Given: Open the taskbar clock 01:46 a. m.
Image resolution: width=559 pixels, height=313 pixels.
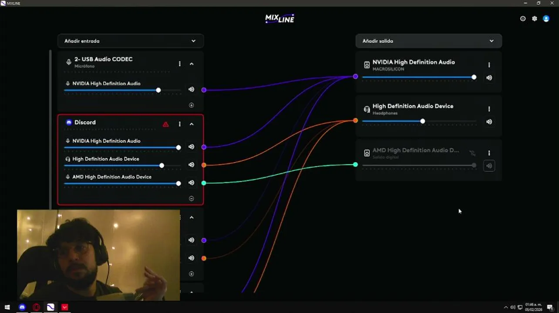Looking at the screenshot, I should [534, 307].
